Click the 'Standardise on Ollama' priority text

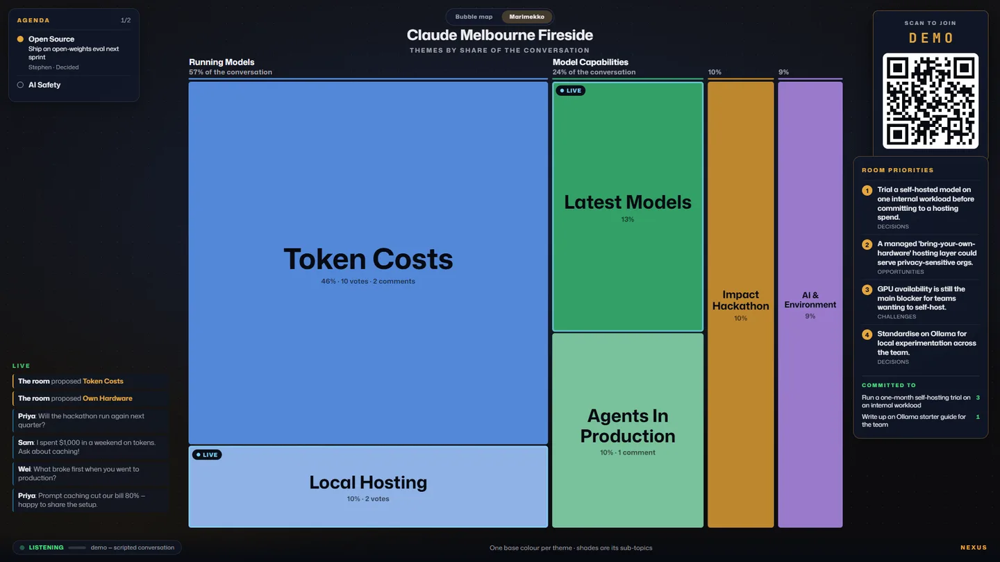(x=926, y=343)
